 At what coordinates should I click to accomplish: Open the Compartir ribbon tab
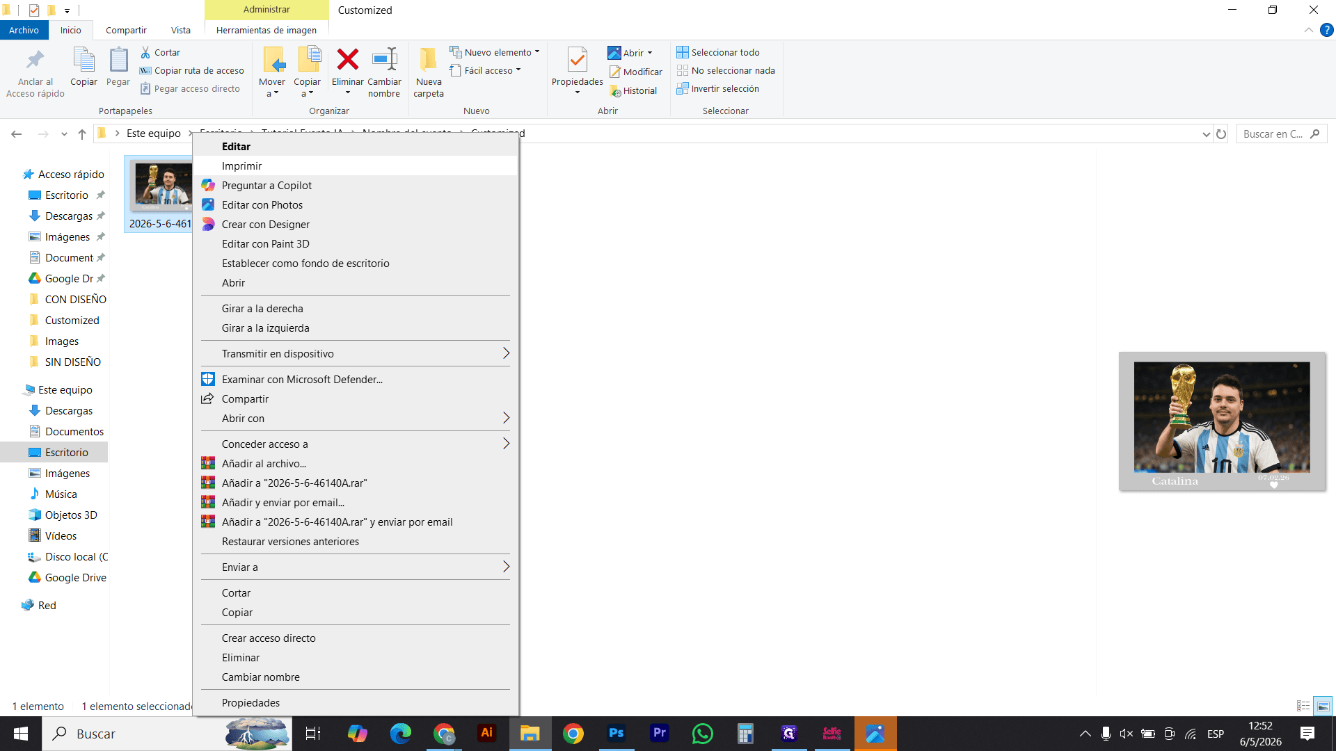click(126, 30)
